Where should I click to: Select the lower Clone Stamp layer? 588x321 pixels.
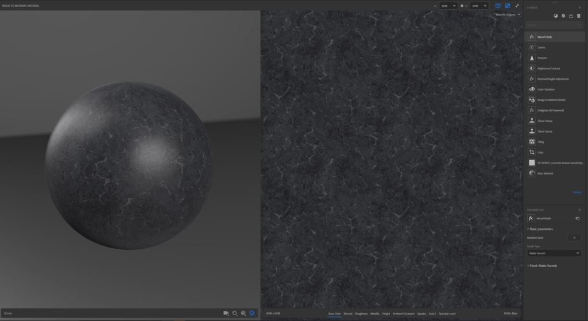click(x=555, y=132)
